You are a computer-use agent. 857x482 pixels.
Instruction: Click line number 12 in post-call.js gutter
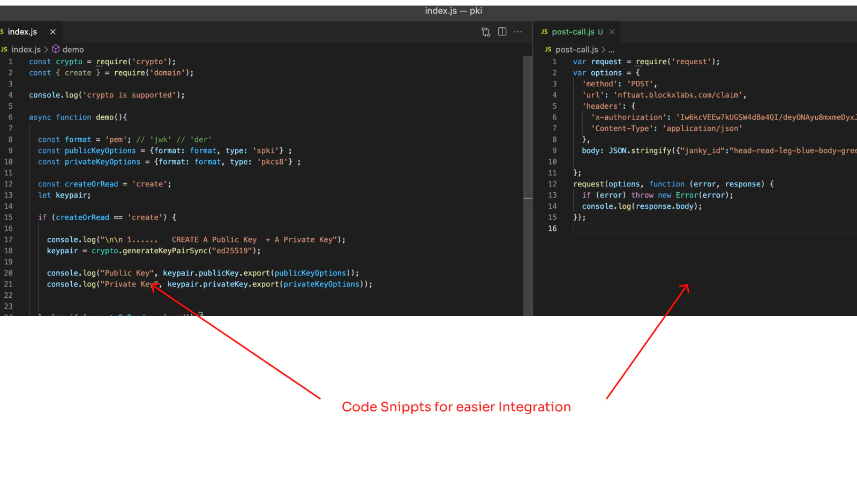click(x=552, y=184)
